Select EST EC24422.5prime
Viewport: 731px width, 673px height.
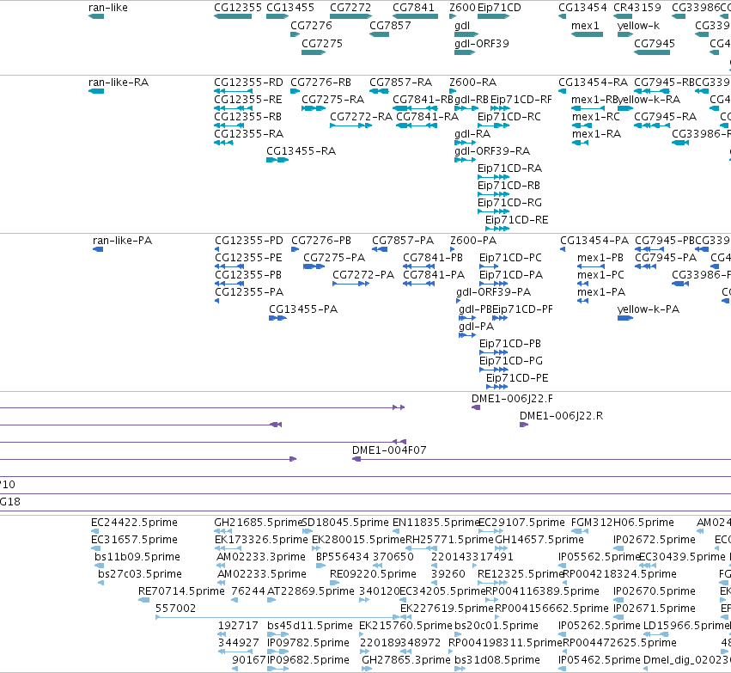[94, 531]
